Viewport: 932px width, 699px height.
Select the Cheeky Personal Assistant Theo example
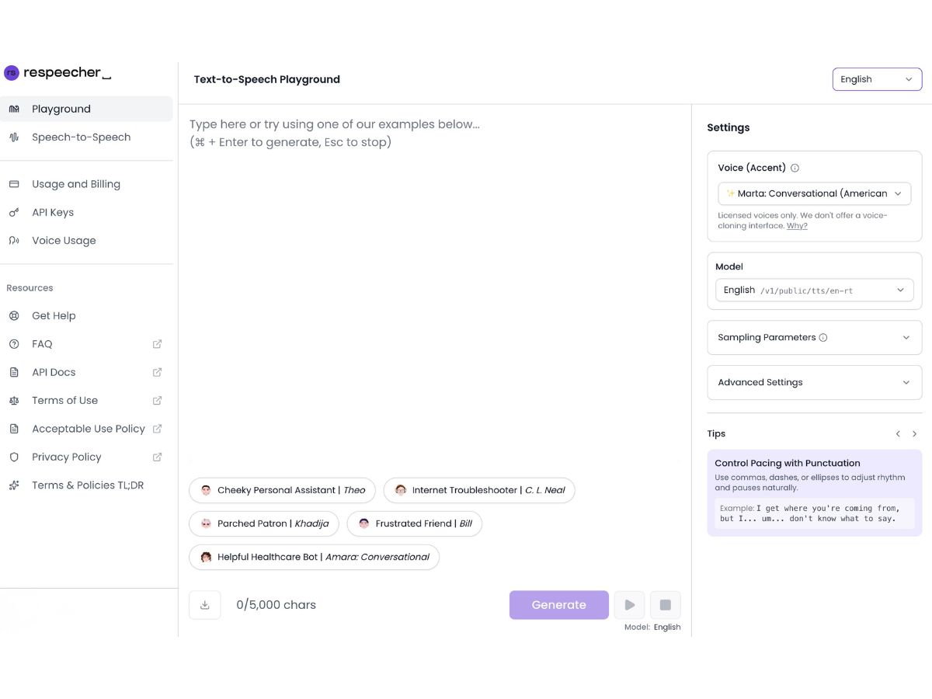(283, 490)
